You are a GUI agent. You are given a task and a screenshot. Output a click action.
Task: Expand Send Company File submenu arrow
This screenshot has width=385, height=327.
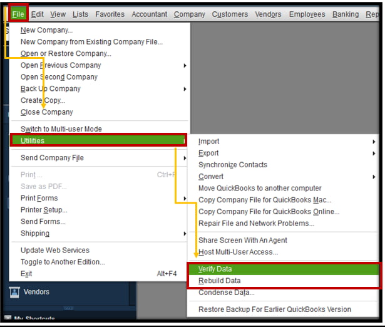click(x=185, y=158)
